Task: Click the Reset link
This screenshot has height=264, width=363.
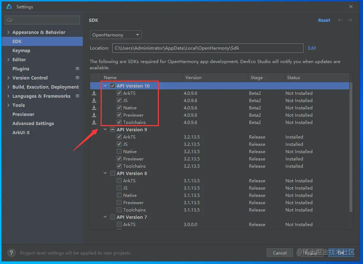Action: [324, 20]
